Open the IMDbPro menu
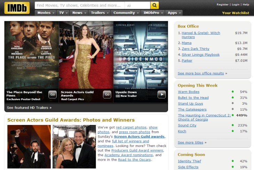The height and width of the screenshot is (170, 254). (x=153, y=13)
